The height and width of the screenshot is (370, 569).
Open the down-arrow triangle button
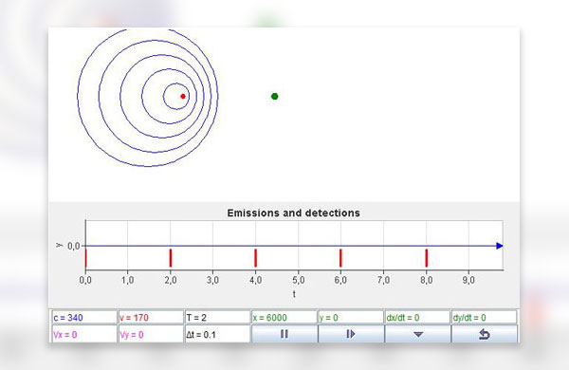(417, 334)
